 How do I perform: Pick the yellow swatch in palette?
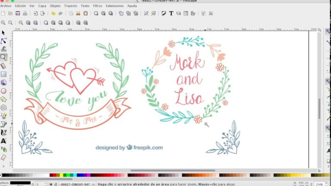62,175
